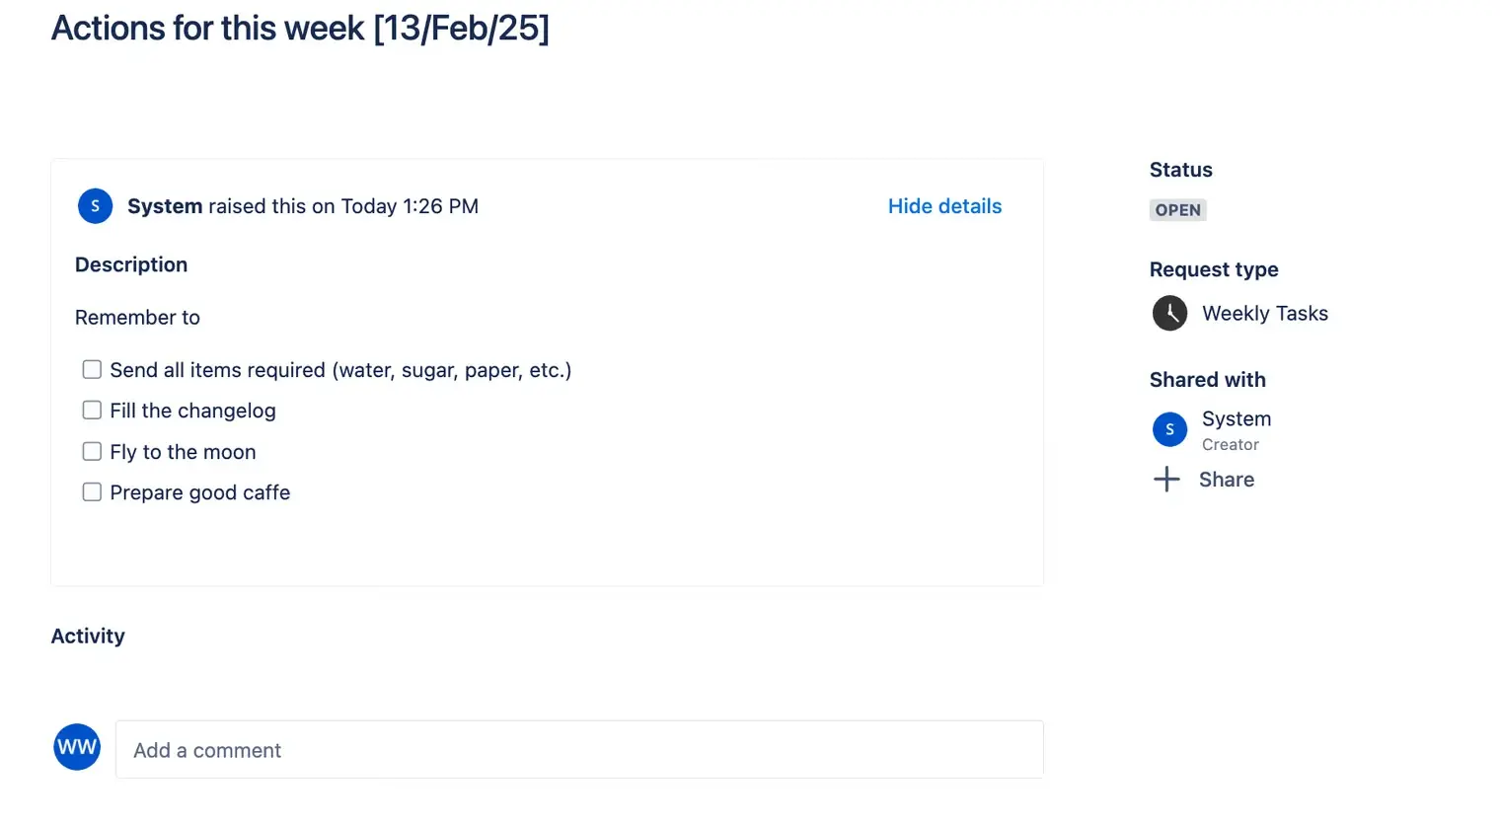The image size is (1500, 824).
Task: Click the System avatar under Shared with
Action: point(1169,429)
